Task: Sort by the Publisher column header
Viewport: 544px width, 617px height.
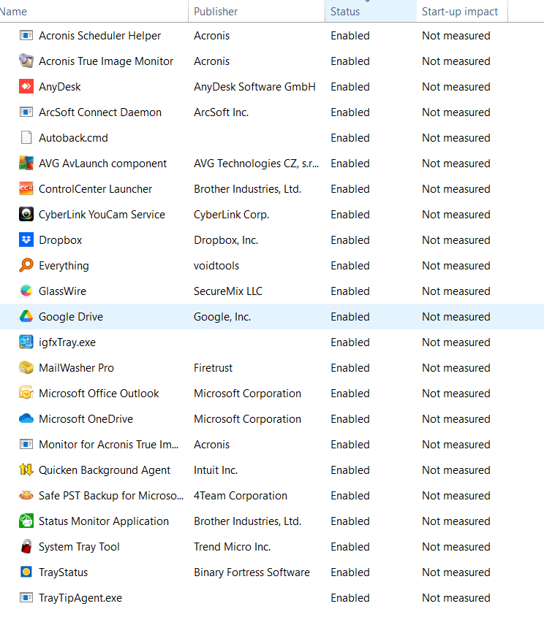Action: [257, 12]
